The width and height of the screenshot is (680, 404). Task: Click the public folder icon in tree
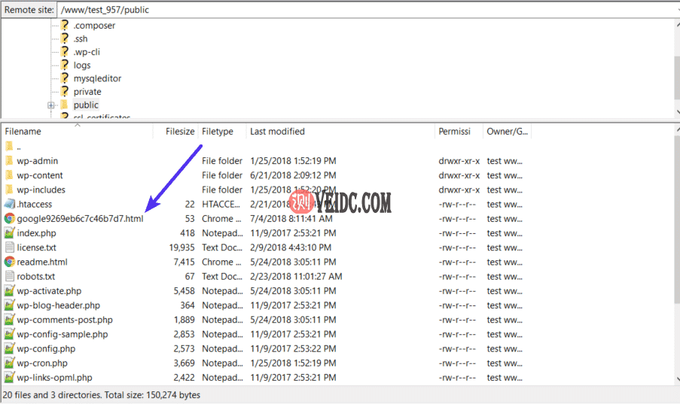coord(65,105)
